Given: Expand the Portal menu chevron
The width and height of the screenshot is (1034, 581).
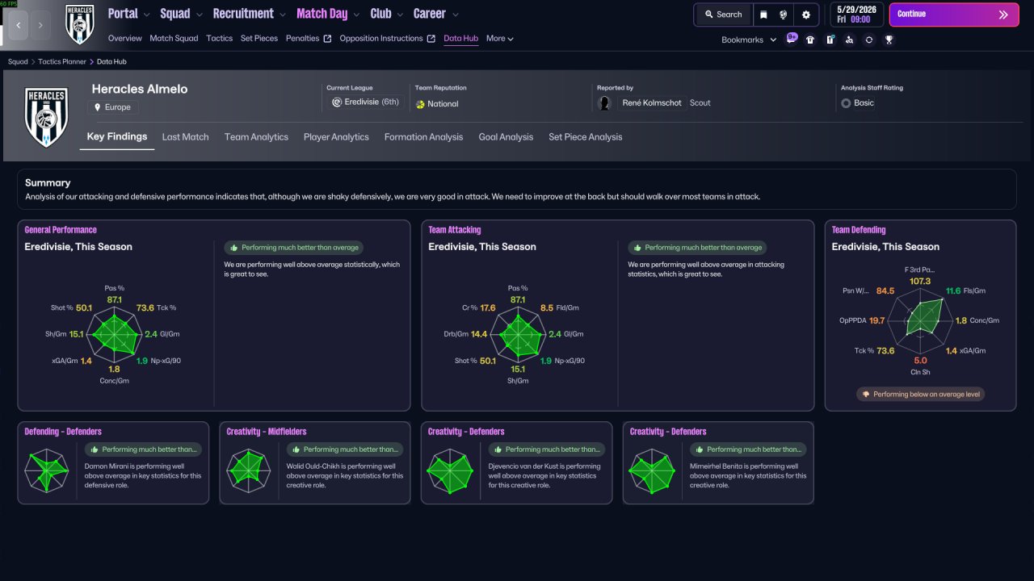Looking at the screenshot, I should click(145, 15).
